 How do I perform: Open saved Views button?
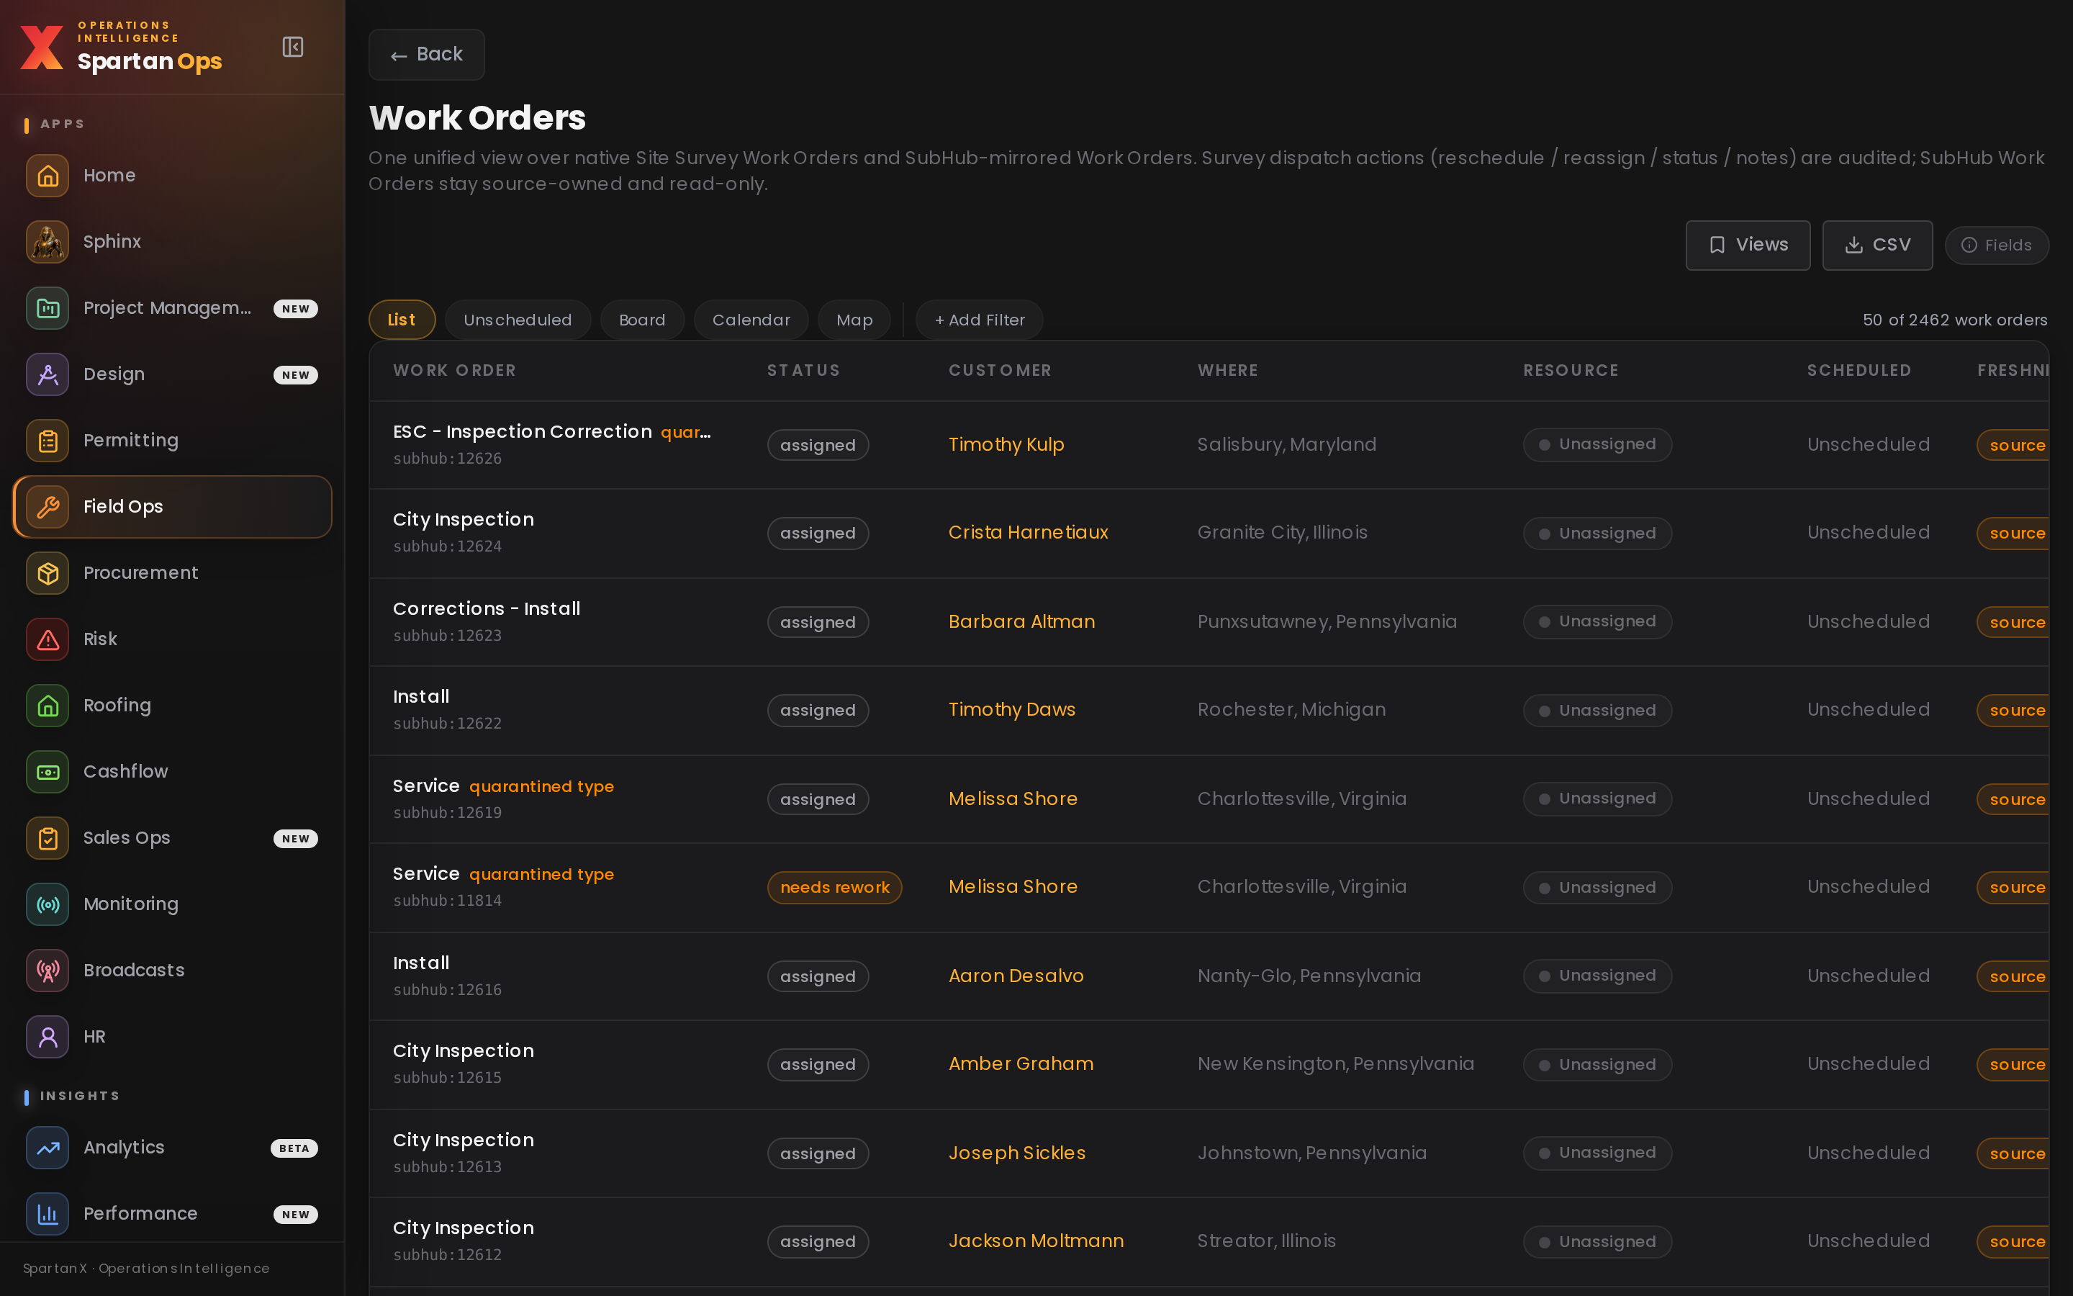1748,245
